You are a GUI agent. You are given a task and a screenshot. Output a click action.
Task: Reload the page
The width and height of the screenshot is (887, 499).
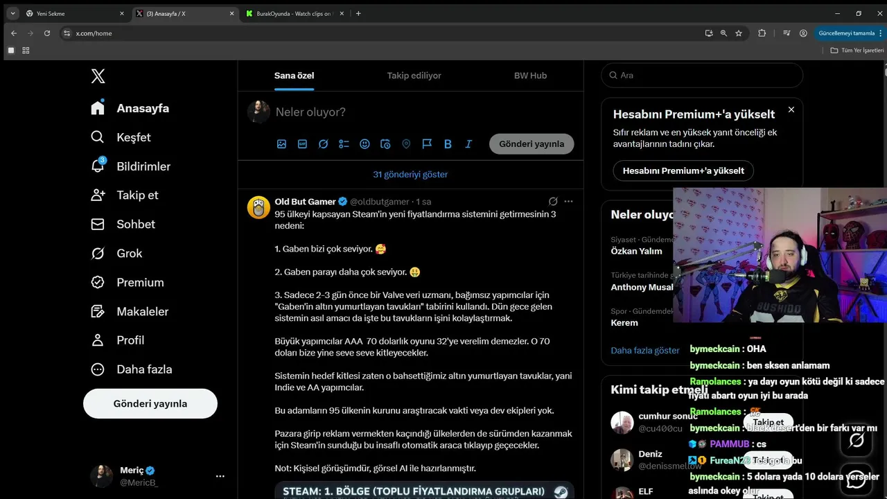[x=47, y=33]
